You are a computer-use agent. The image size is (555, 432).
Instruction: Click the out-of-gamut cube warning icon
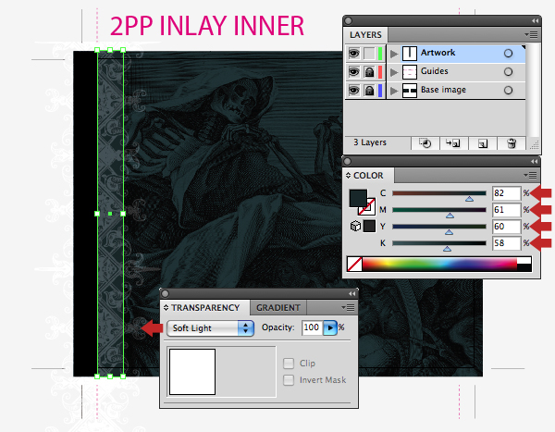click(x=355, y=226)
